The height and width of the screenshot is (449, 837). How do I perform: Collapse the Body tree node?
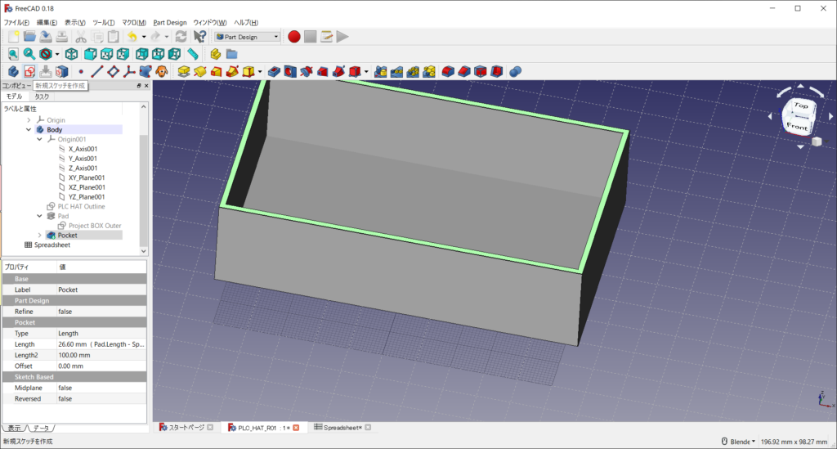pyautogui.click(x=29, y=129)
